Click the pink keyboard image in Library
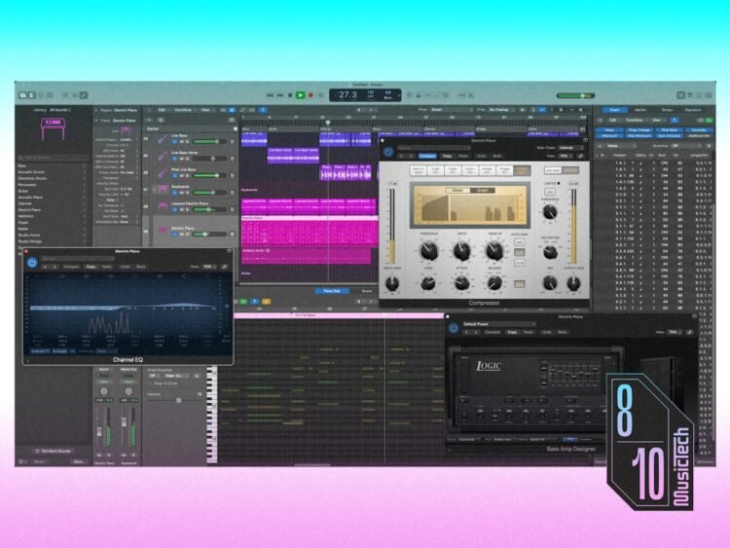 [x=53, y=128]
